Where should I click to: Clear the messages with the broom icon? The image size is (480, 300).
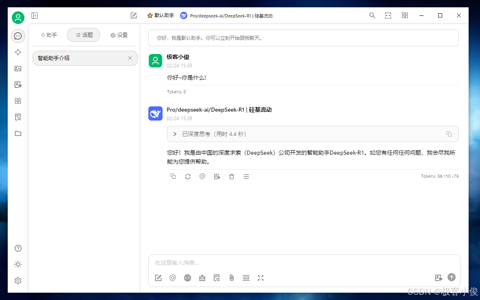pyautogui.click(x=202, y=278)
